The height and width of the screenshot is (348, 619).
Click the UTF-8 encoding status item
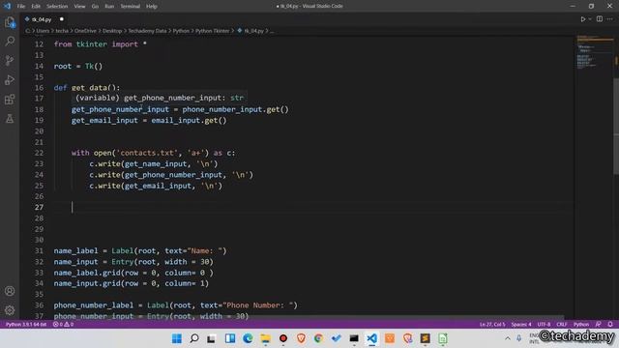tap(544, 325)
